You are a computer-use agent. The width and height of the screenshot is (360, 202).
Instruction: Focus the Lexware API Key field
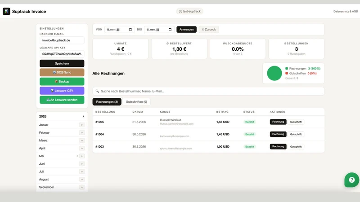point(62,54)
